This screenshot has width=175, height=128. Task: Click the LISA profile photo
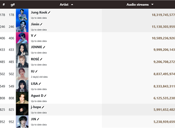coord(22,86)
